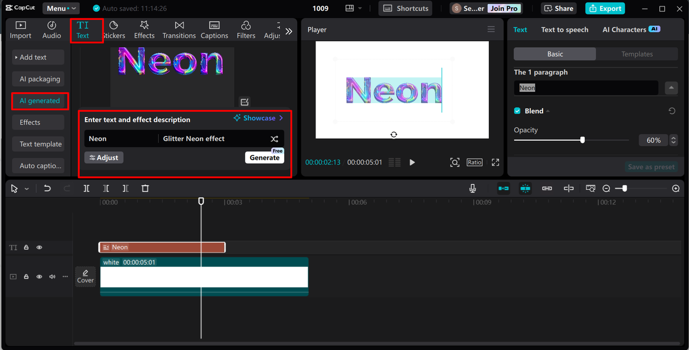Click the Generate button

264,158
